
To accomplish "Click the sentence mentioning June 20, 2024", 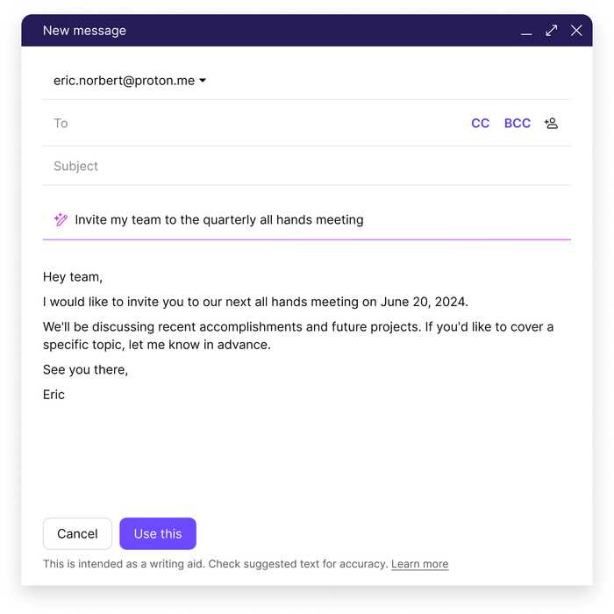I will 255,302.
